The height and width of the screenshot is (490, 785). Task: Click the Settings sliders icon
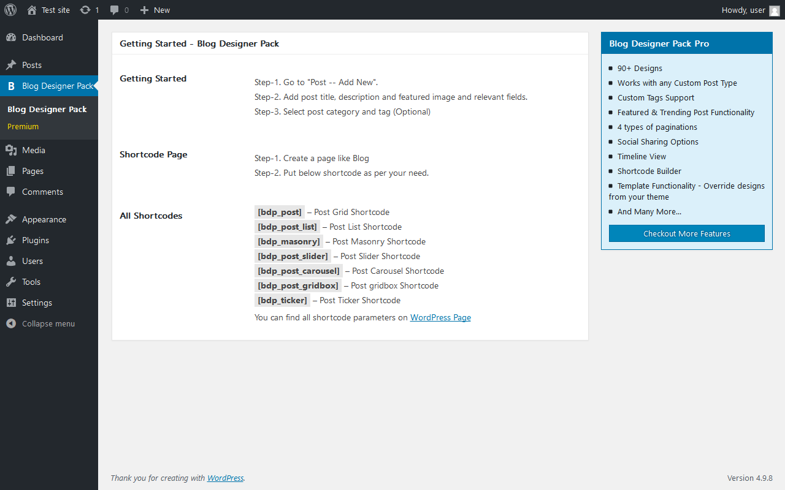tap(11, 303)
